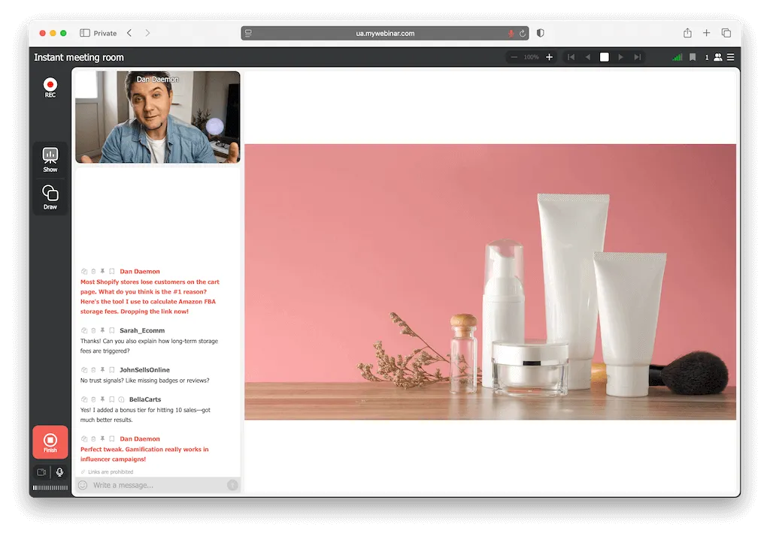Viewport: 770px width, 536px height.
Task: Open the Safari share menu
Action: [687, 33]
